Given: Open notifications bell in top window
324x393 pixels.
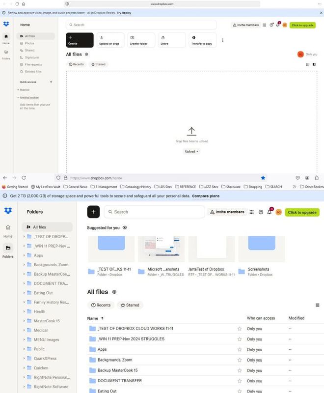Looking at the screenshot, I should coord(278,25).
